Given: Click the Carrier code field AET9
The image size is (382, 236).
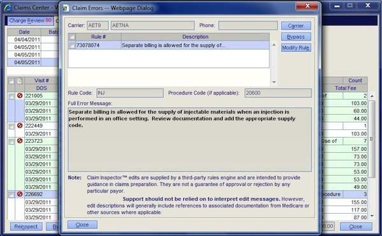Looking at the screenshot, I should tap(97, 25).
